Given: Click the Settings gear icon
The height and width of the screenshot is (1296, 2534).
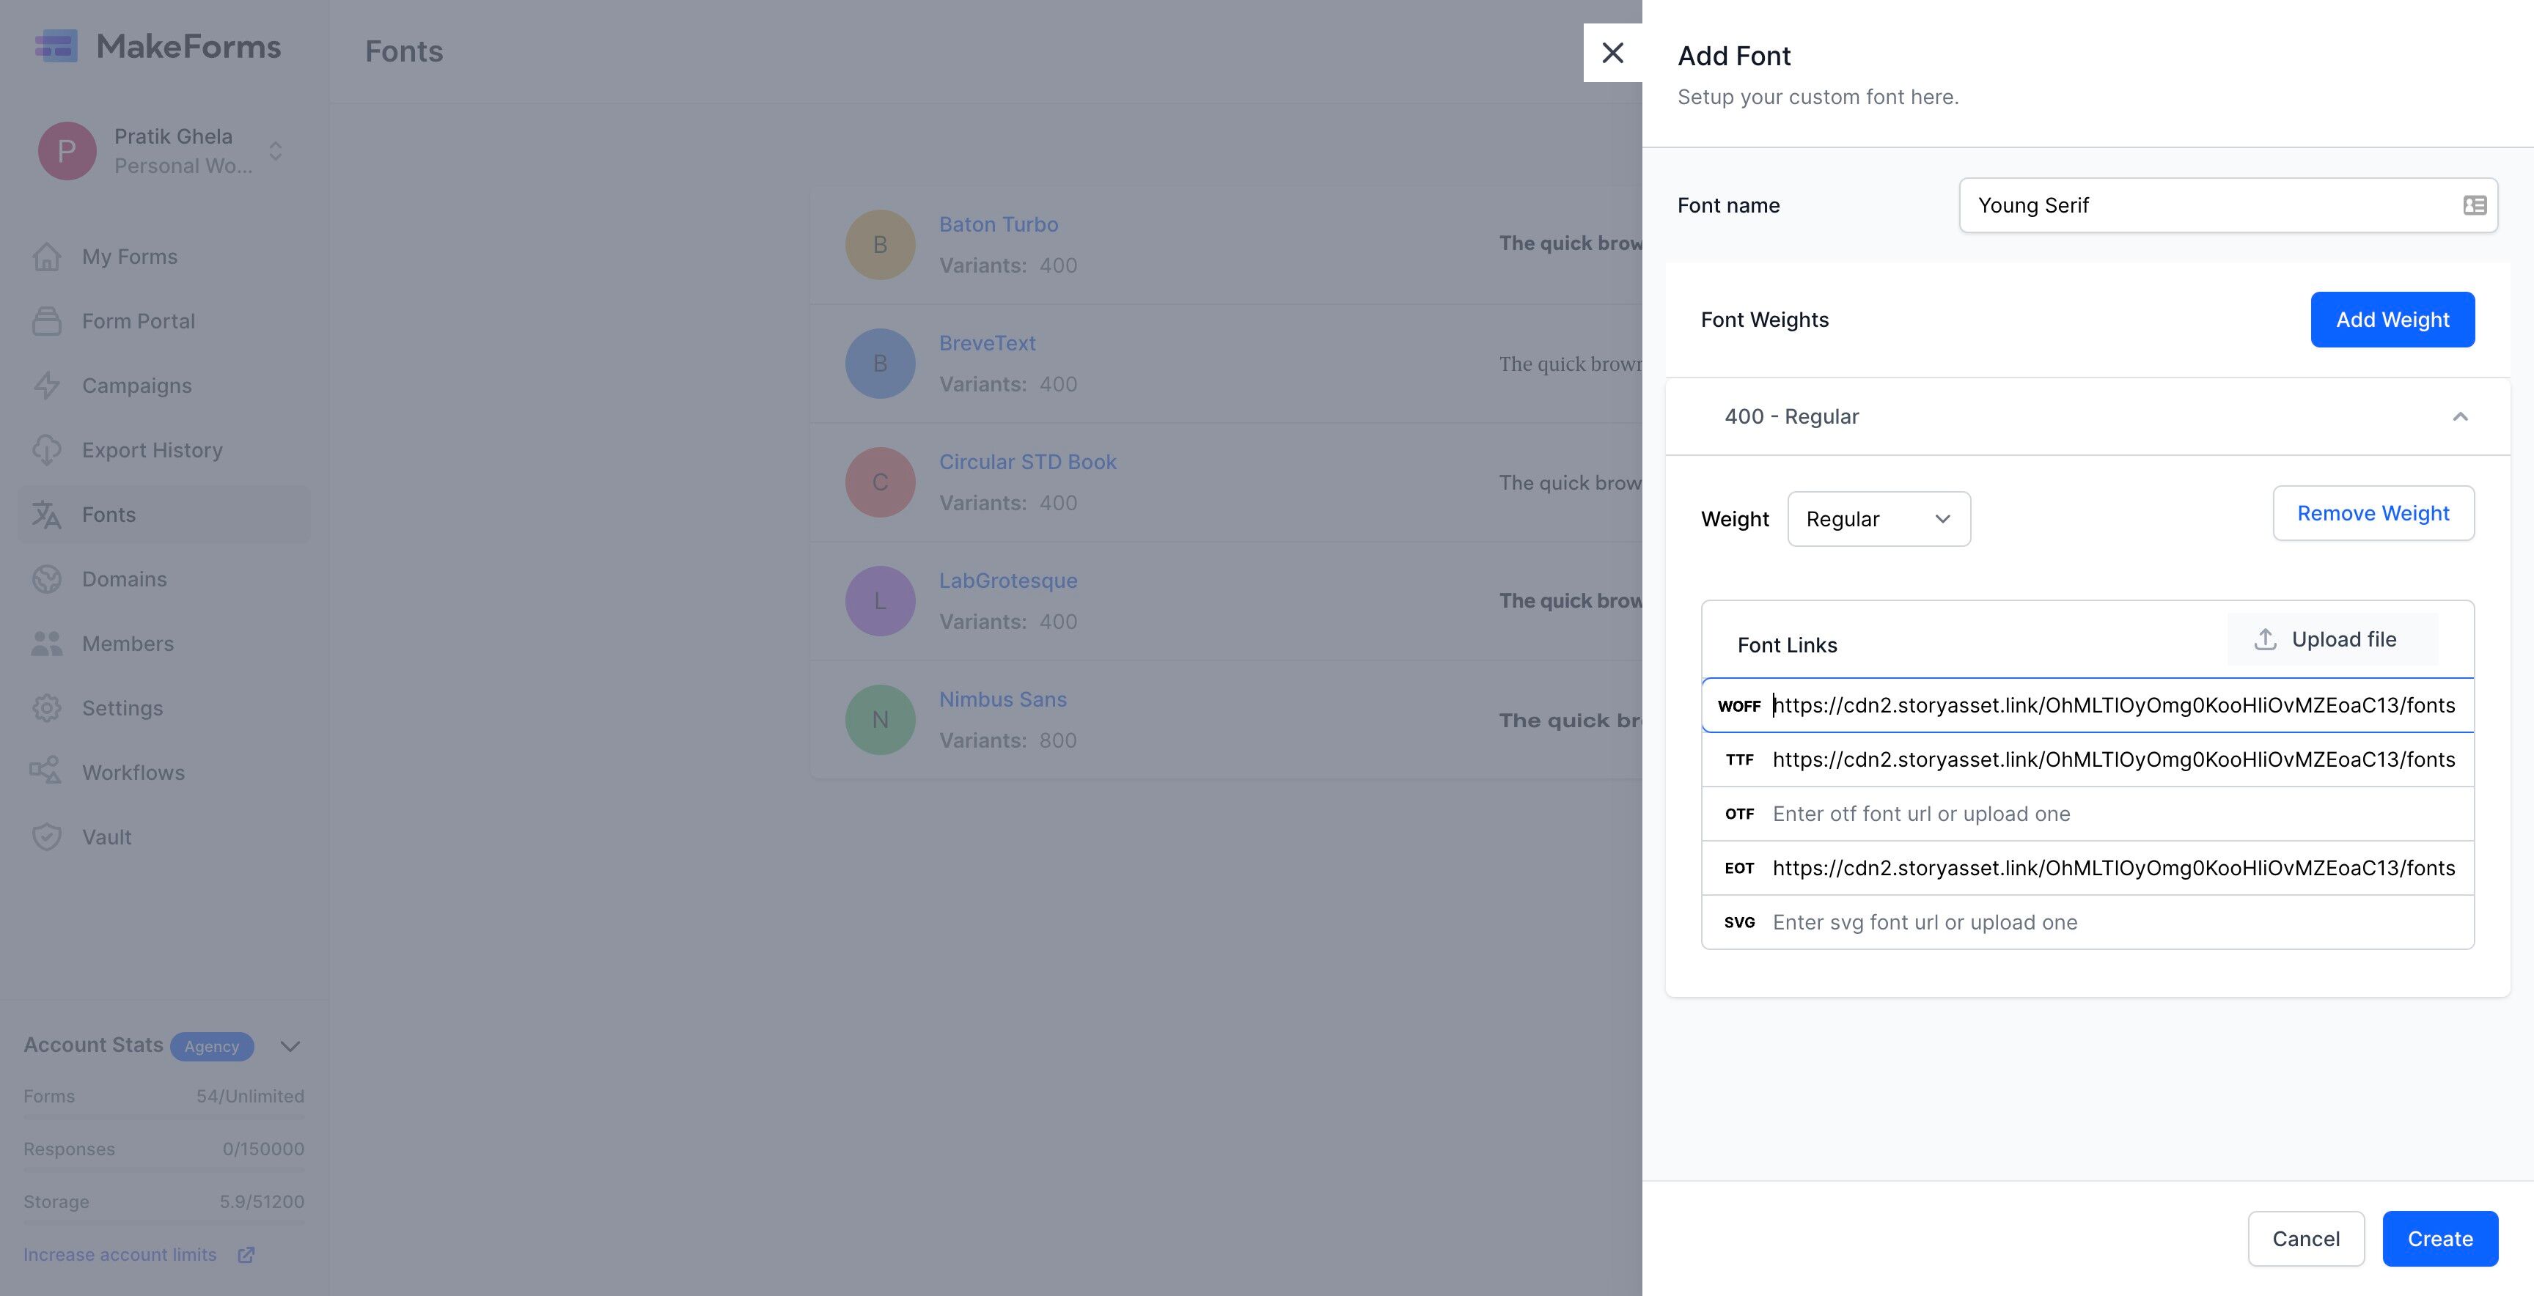Looking at the screenshot, I should tap(46, 708).
